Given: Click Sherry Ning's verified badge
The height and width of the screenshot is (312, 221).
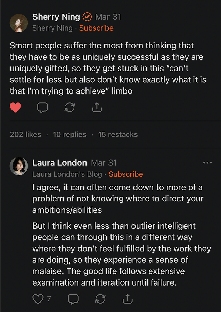Looking at the screenshot, I should coord(87,17).
